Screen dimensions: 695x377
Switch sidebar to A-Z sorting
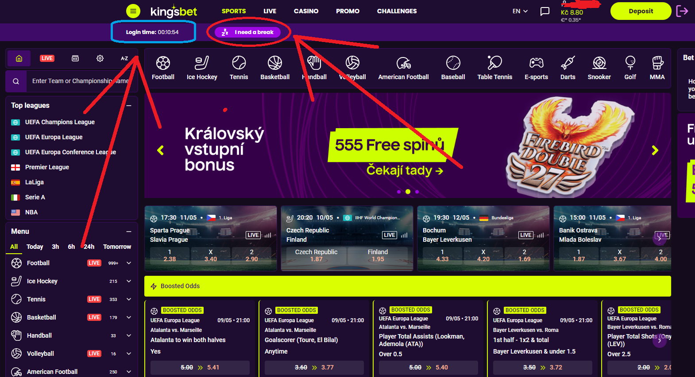coord(124,58)
